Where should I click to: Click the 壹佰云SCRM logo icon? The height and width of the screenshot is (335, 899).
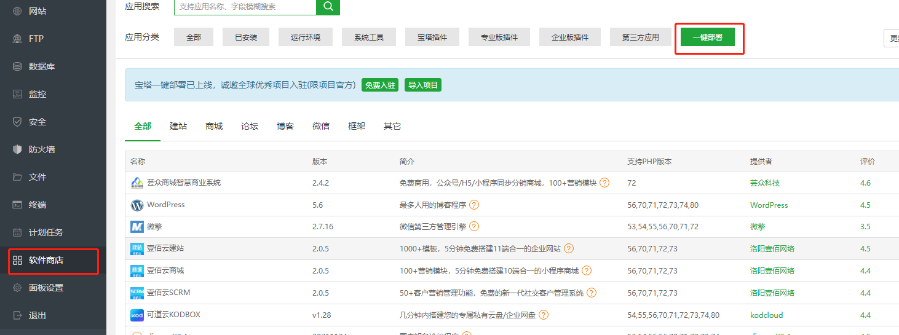137,293
